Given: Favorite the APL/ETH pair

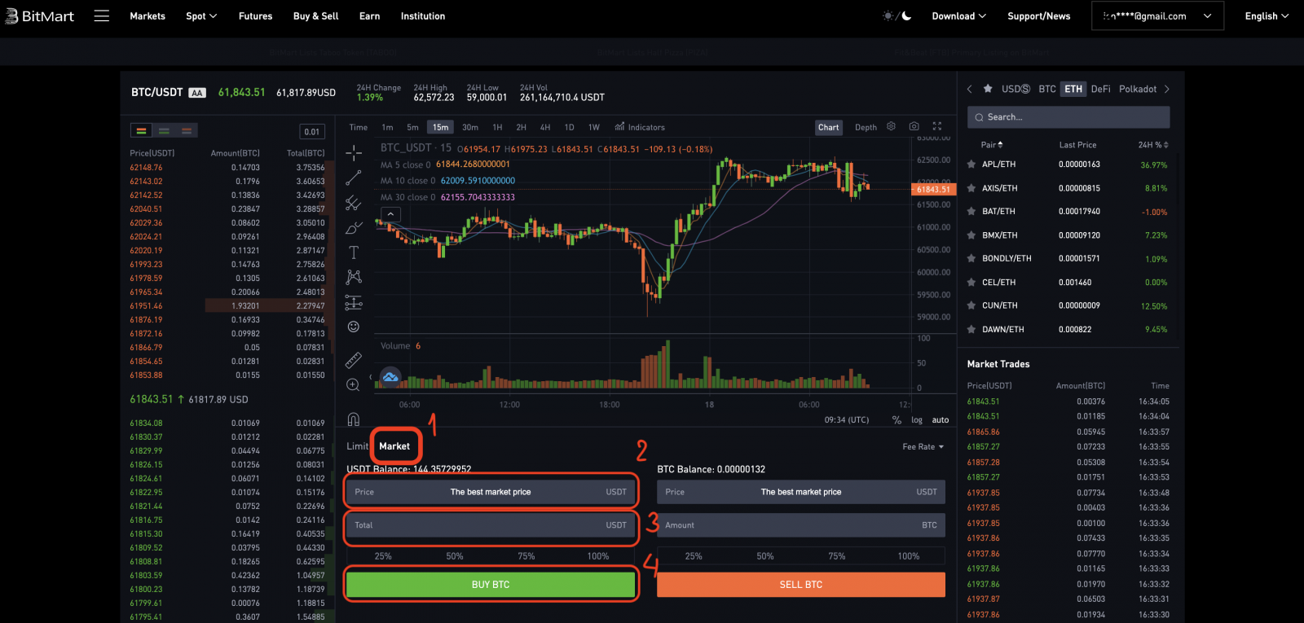Looking at the screenshot, I should click(x=971, y=165).
